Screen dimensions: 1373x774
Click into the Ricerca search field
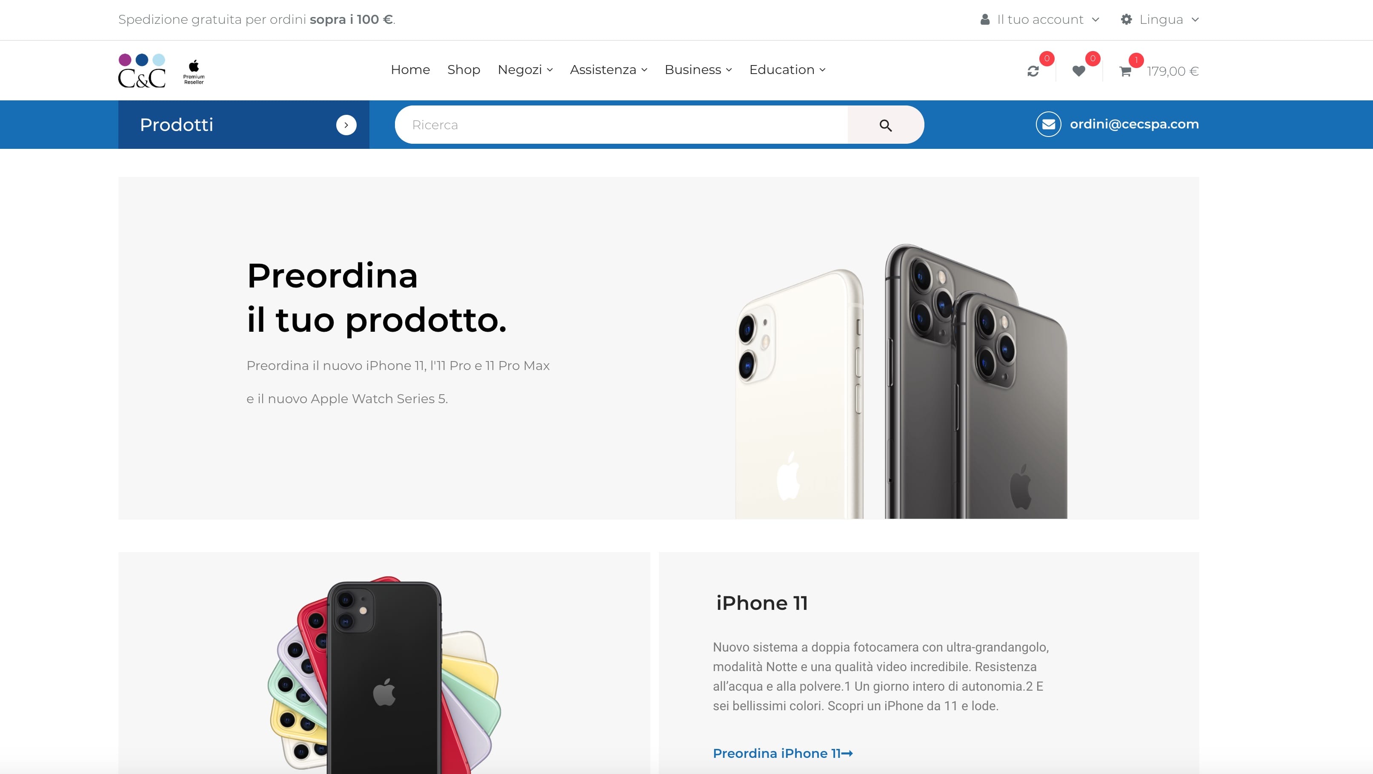621,125
